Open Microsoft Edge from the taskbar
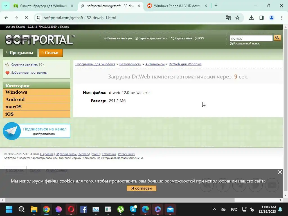 pyautogui.click(x=145, y=209)
